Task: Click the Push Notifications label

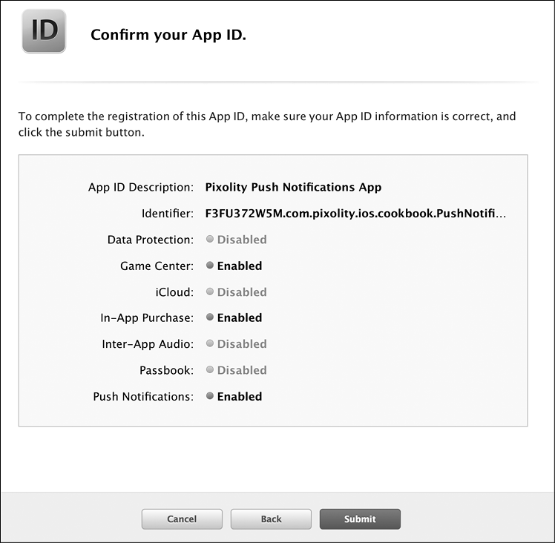Action: click(x=143, y=397)
